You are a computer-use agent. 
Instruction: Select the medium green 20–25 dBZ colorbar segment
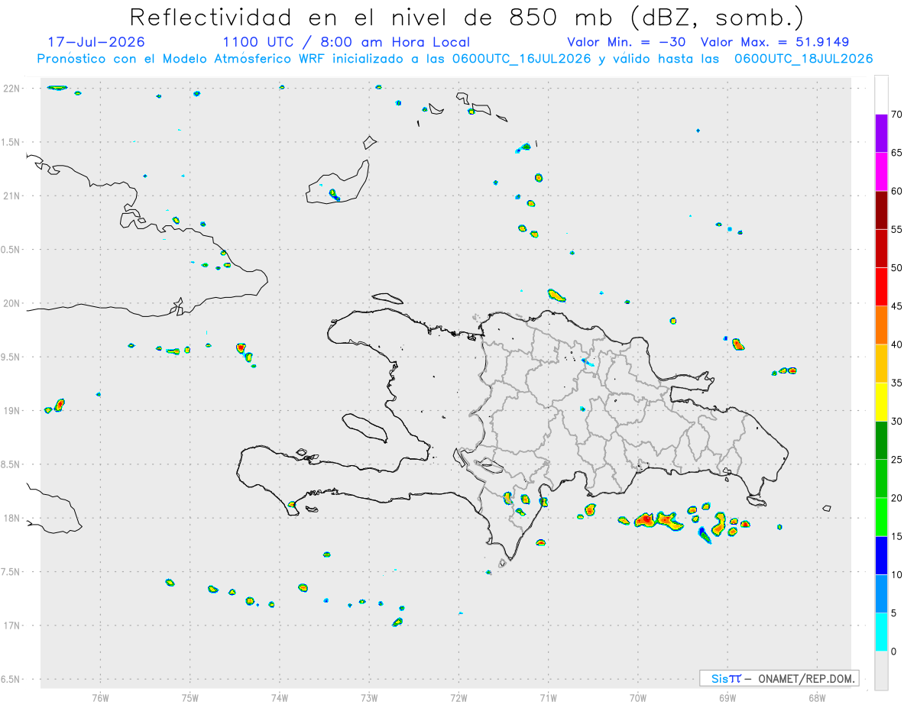click(881, 479)
